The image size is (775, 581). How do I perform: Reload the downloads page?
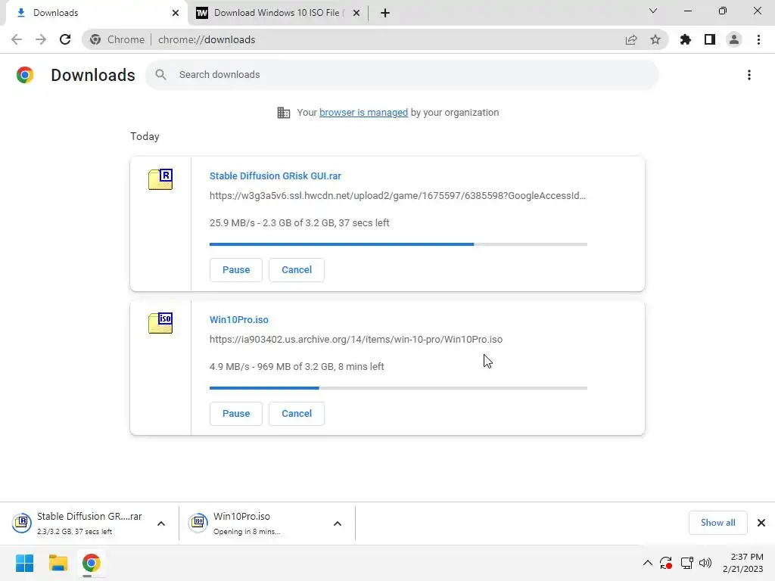pos(65,39)
